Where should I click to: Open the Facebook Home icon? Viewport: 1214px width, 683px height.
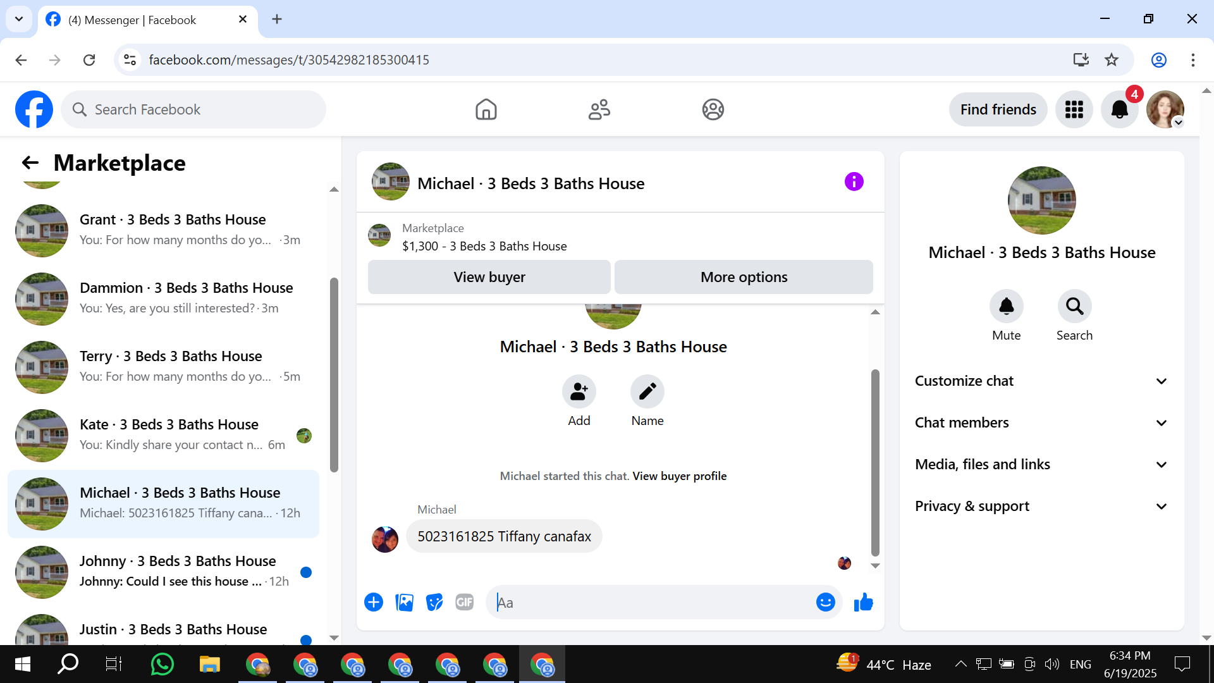tap(486, 109)
